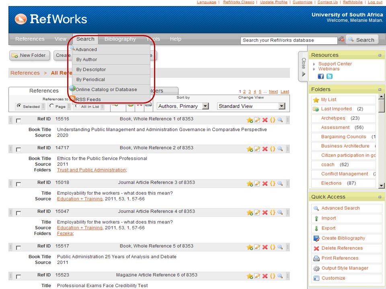Click the New Folder button
The height and width of the screenshot is (289, 386).
(30, 55)
